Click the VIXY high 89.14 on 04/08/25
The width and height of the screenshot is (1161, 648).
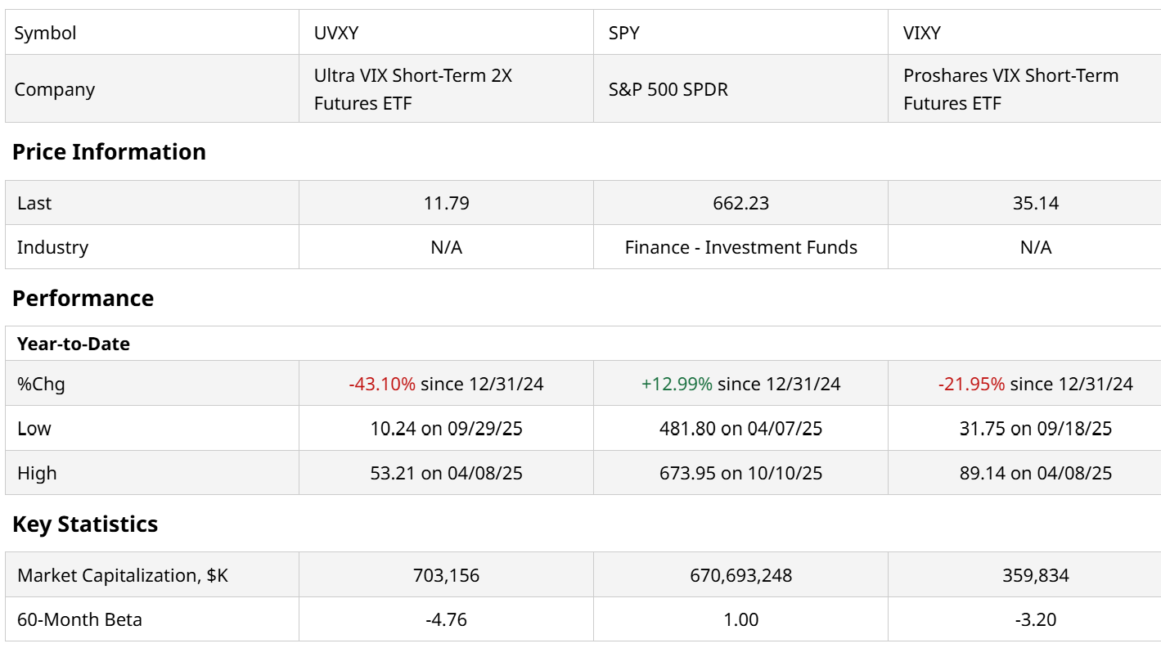pos(1035,473)
